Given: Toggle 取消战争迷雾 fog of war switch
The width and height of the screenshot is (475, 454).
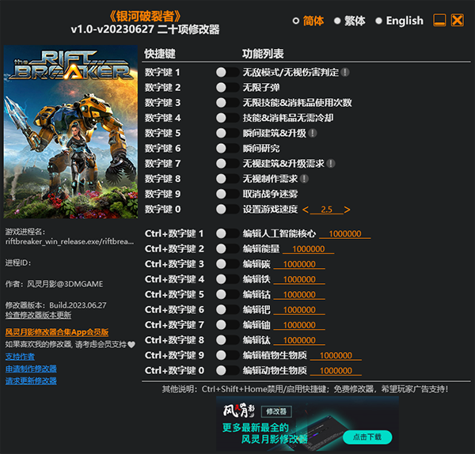Looking at the screenshot, I should point(227,194).
